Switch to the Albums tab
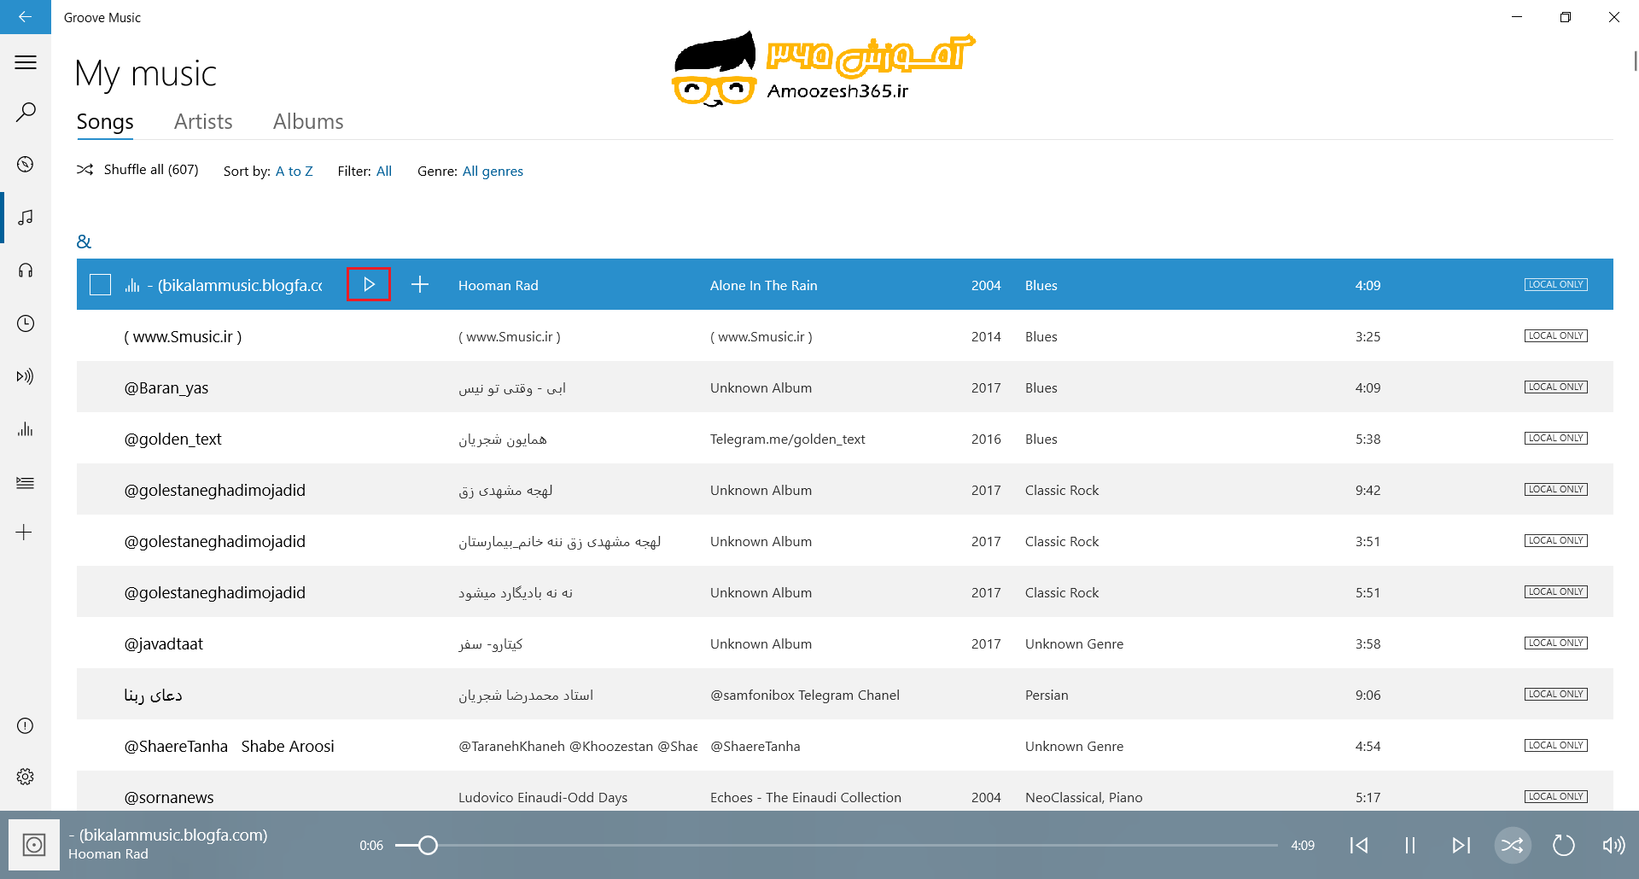1639x879 pixels. pos(308,122)
